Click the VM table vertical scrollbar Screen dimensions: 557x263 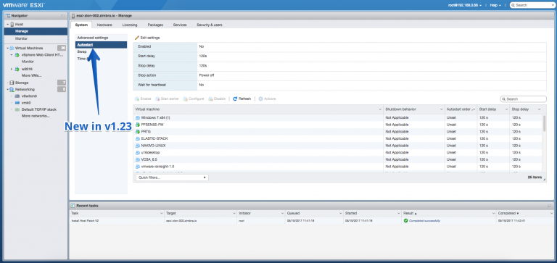544,124
